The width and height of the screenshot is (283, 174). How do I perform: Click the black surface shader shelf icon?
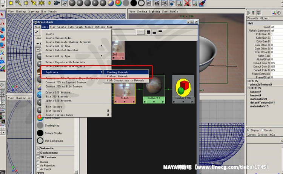tap(134, 3)
